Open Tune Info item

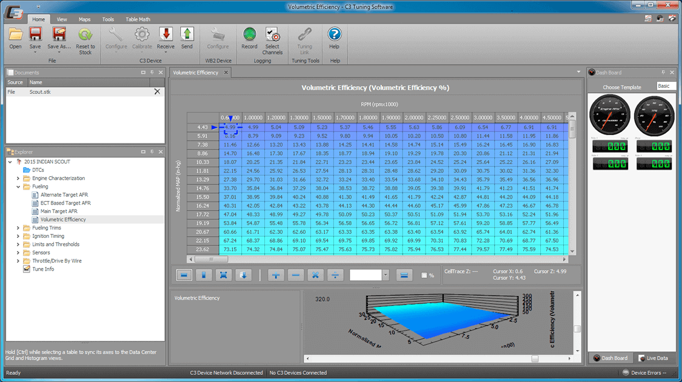(x=43, y=269)
